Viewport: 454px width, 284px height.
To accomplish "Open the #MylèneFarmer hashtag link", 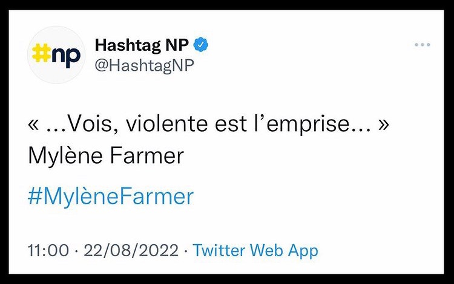I will coord(111,197).
